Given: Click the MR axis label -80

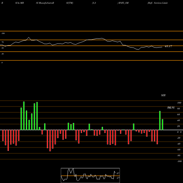Looking at the screenshot, I should click(179, 156).
